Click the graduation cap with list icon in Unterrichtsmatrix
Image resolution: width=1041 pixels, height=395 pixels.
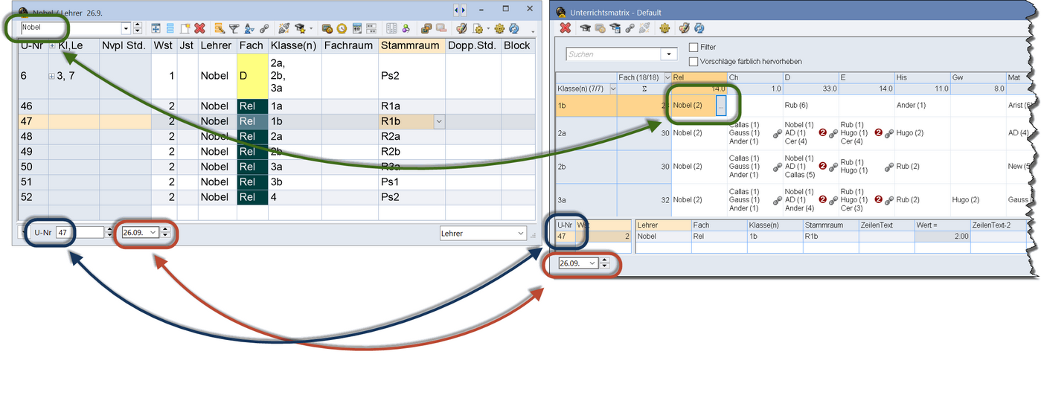click(x=615, y=28)
